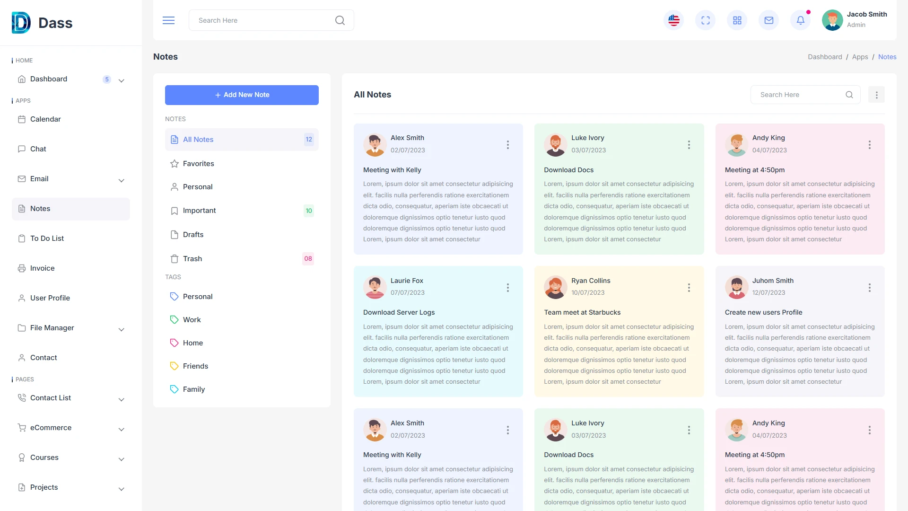Click Laurie Fox's avatar
The height and width of the screenshot is (511, 908).
[x=375, y=287]
